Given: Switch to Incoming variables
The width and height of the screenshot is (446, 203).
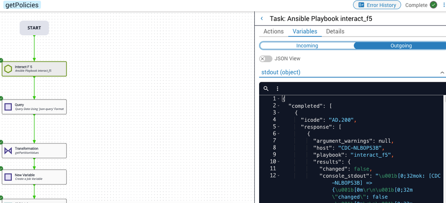Looking at the screenshot, I should click(307, 46).
